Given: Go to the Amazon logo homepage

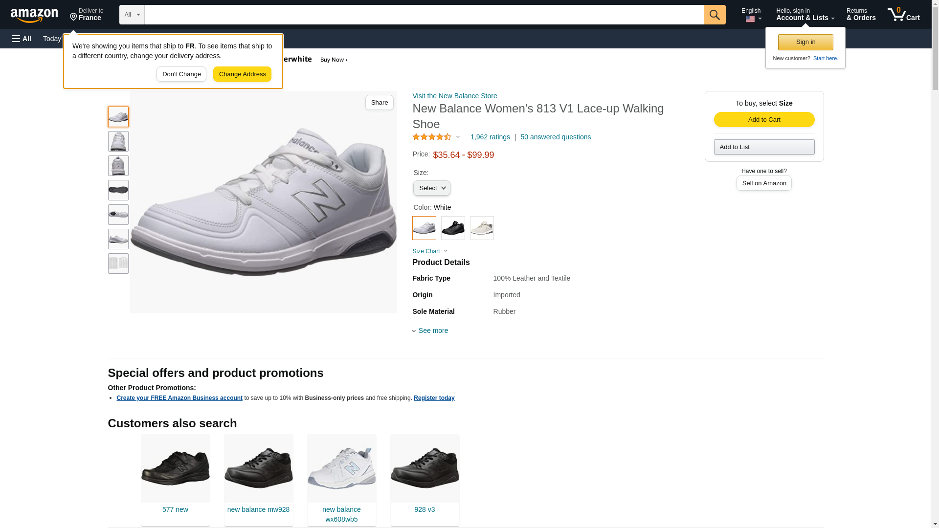Looking at the screenshot, I should point(34,15).
